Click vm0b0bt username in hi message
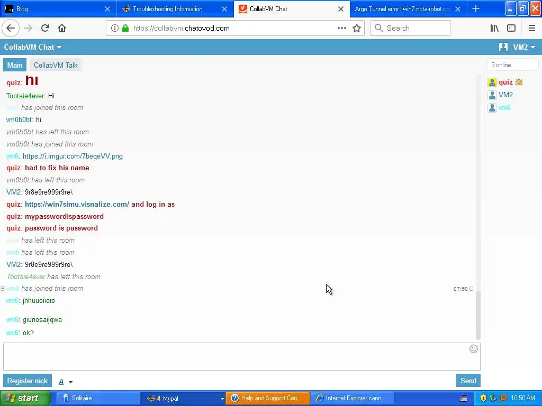Image resolution: width=542 pixels, height=406 pixels. (x=20, y=120)
